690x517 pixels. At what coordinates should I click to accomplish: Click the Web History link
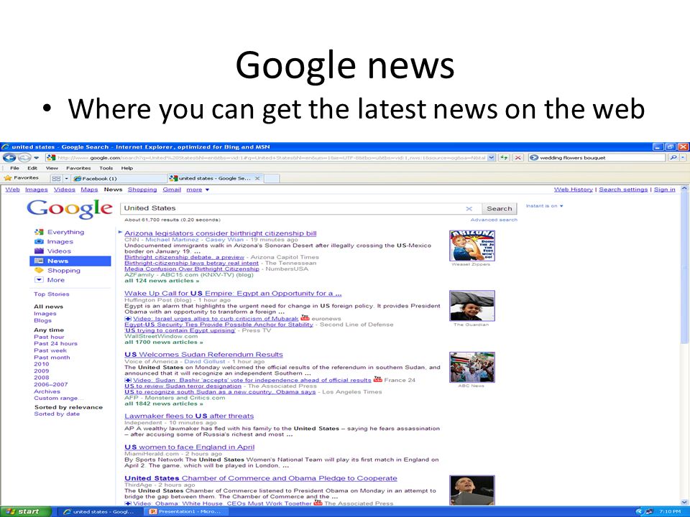574,190
